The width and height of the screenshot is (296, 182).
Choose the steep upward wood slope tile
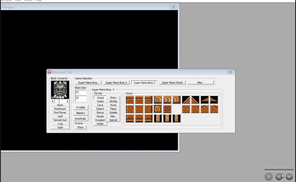click(x=186, y=100)
